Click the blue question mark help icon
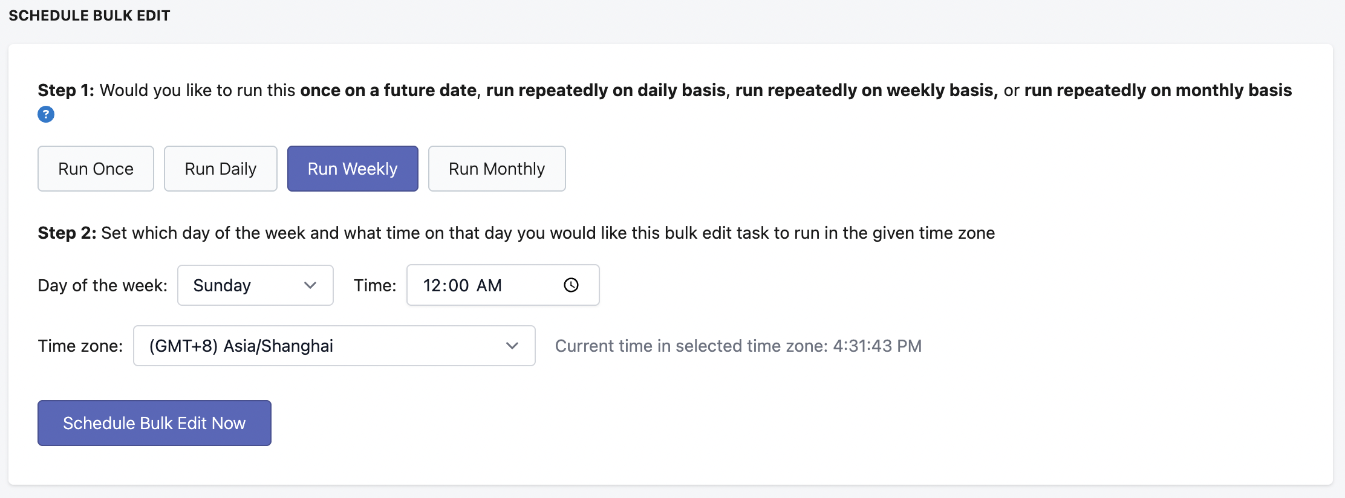This screenshot has width=1345, height=498. (x=46, y=114)
